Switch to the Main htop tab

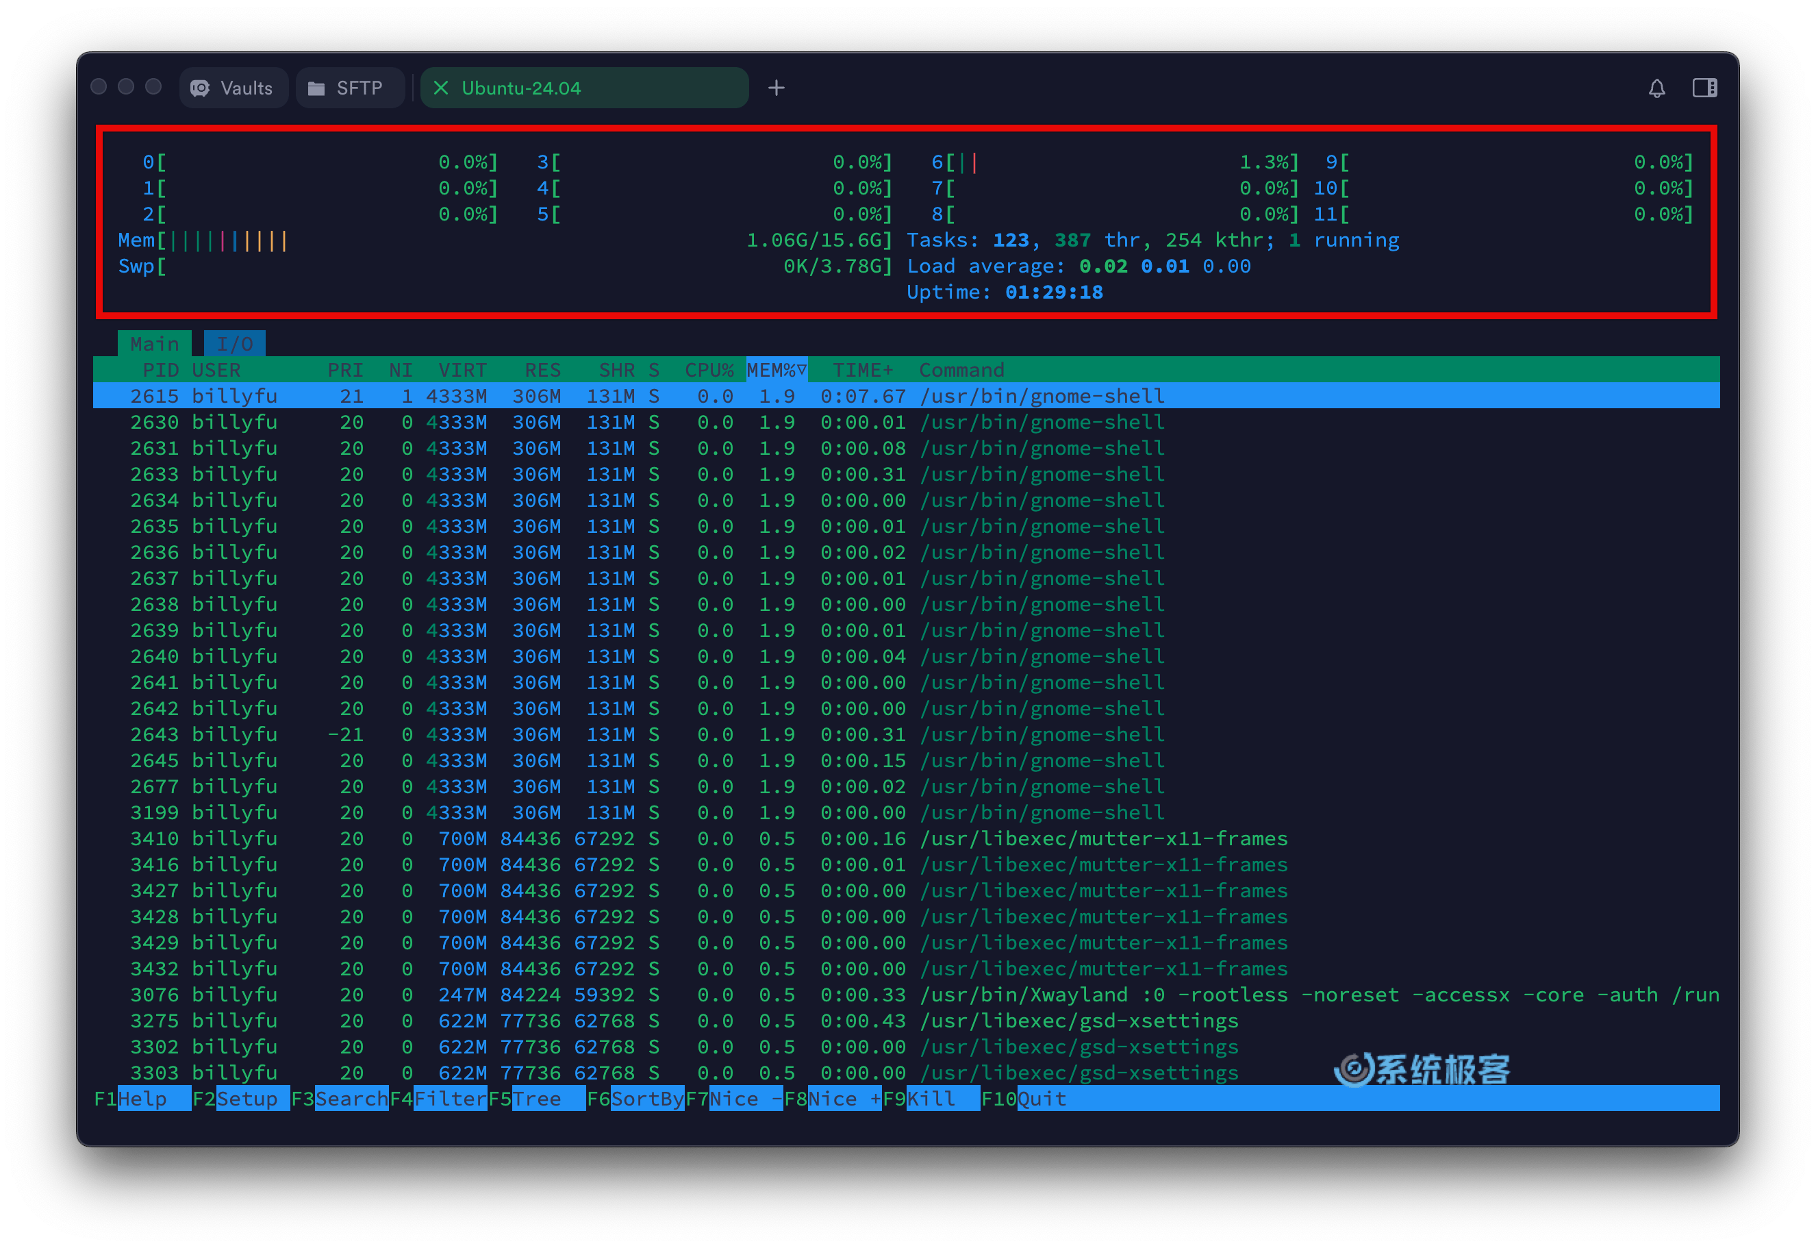click(x=155, y=343)
